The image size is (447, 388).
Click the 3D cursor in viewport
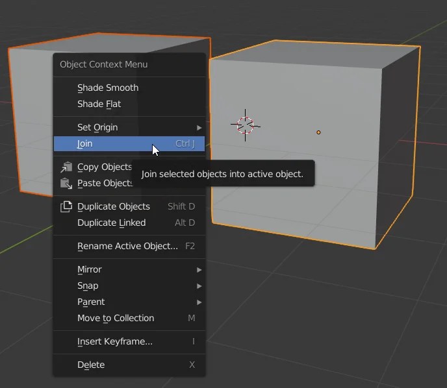(245, 125)
